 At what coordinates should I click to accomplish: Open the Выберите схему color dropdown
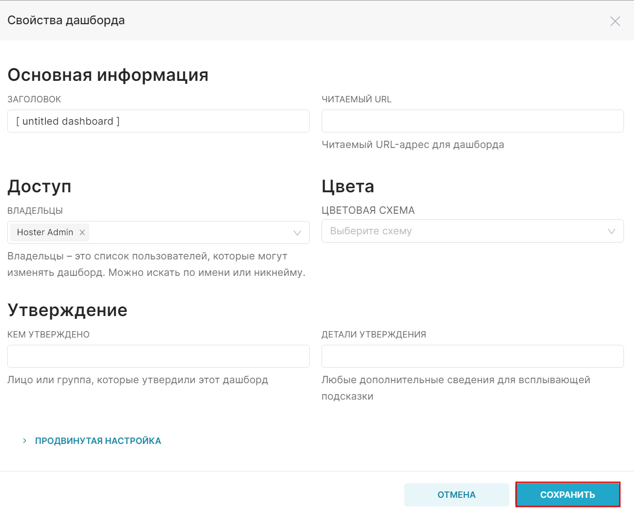coord(472,231)
